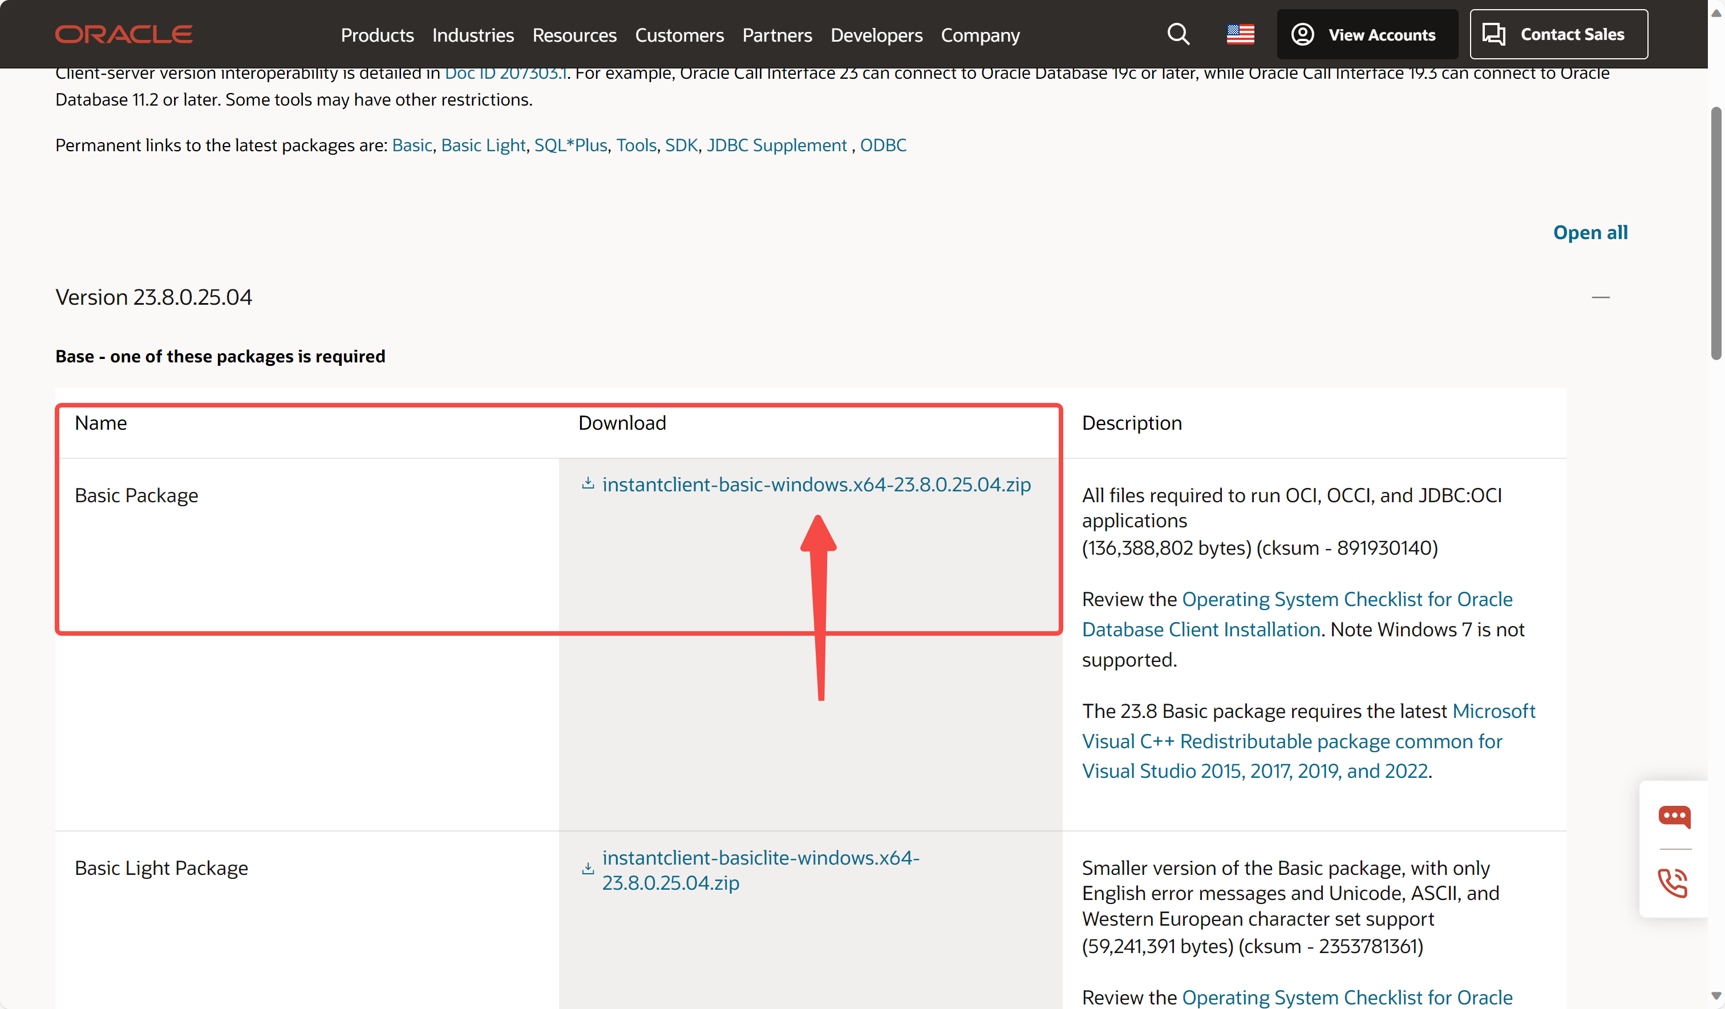Follow the Tools permanent link
Image resolution: width=1725 pixels, height=1009 pixels.
636,145
